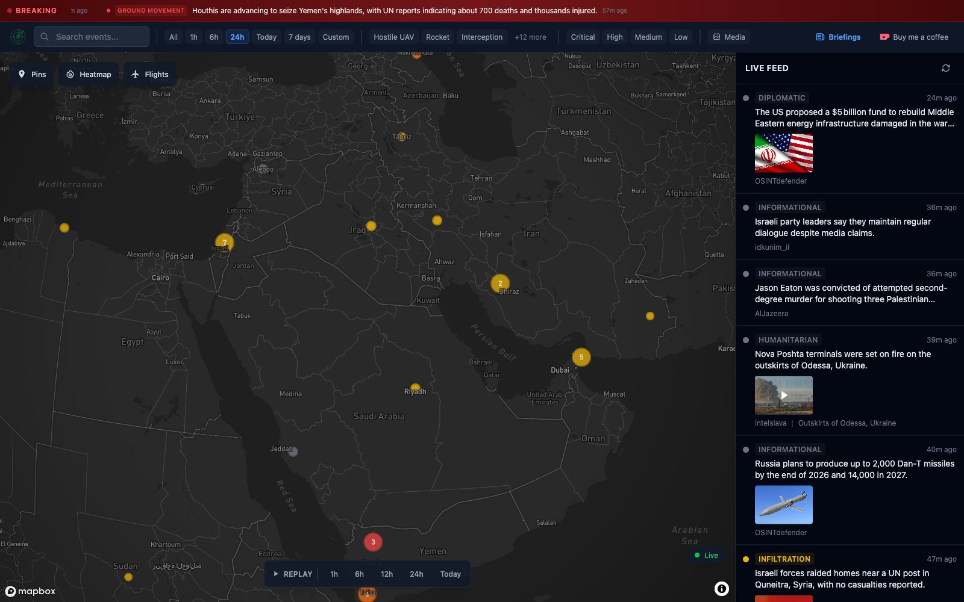Toggle Media-only filter

[729, 37]
